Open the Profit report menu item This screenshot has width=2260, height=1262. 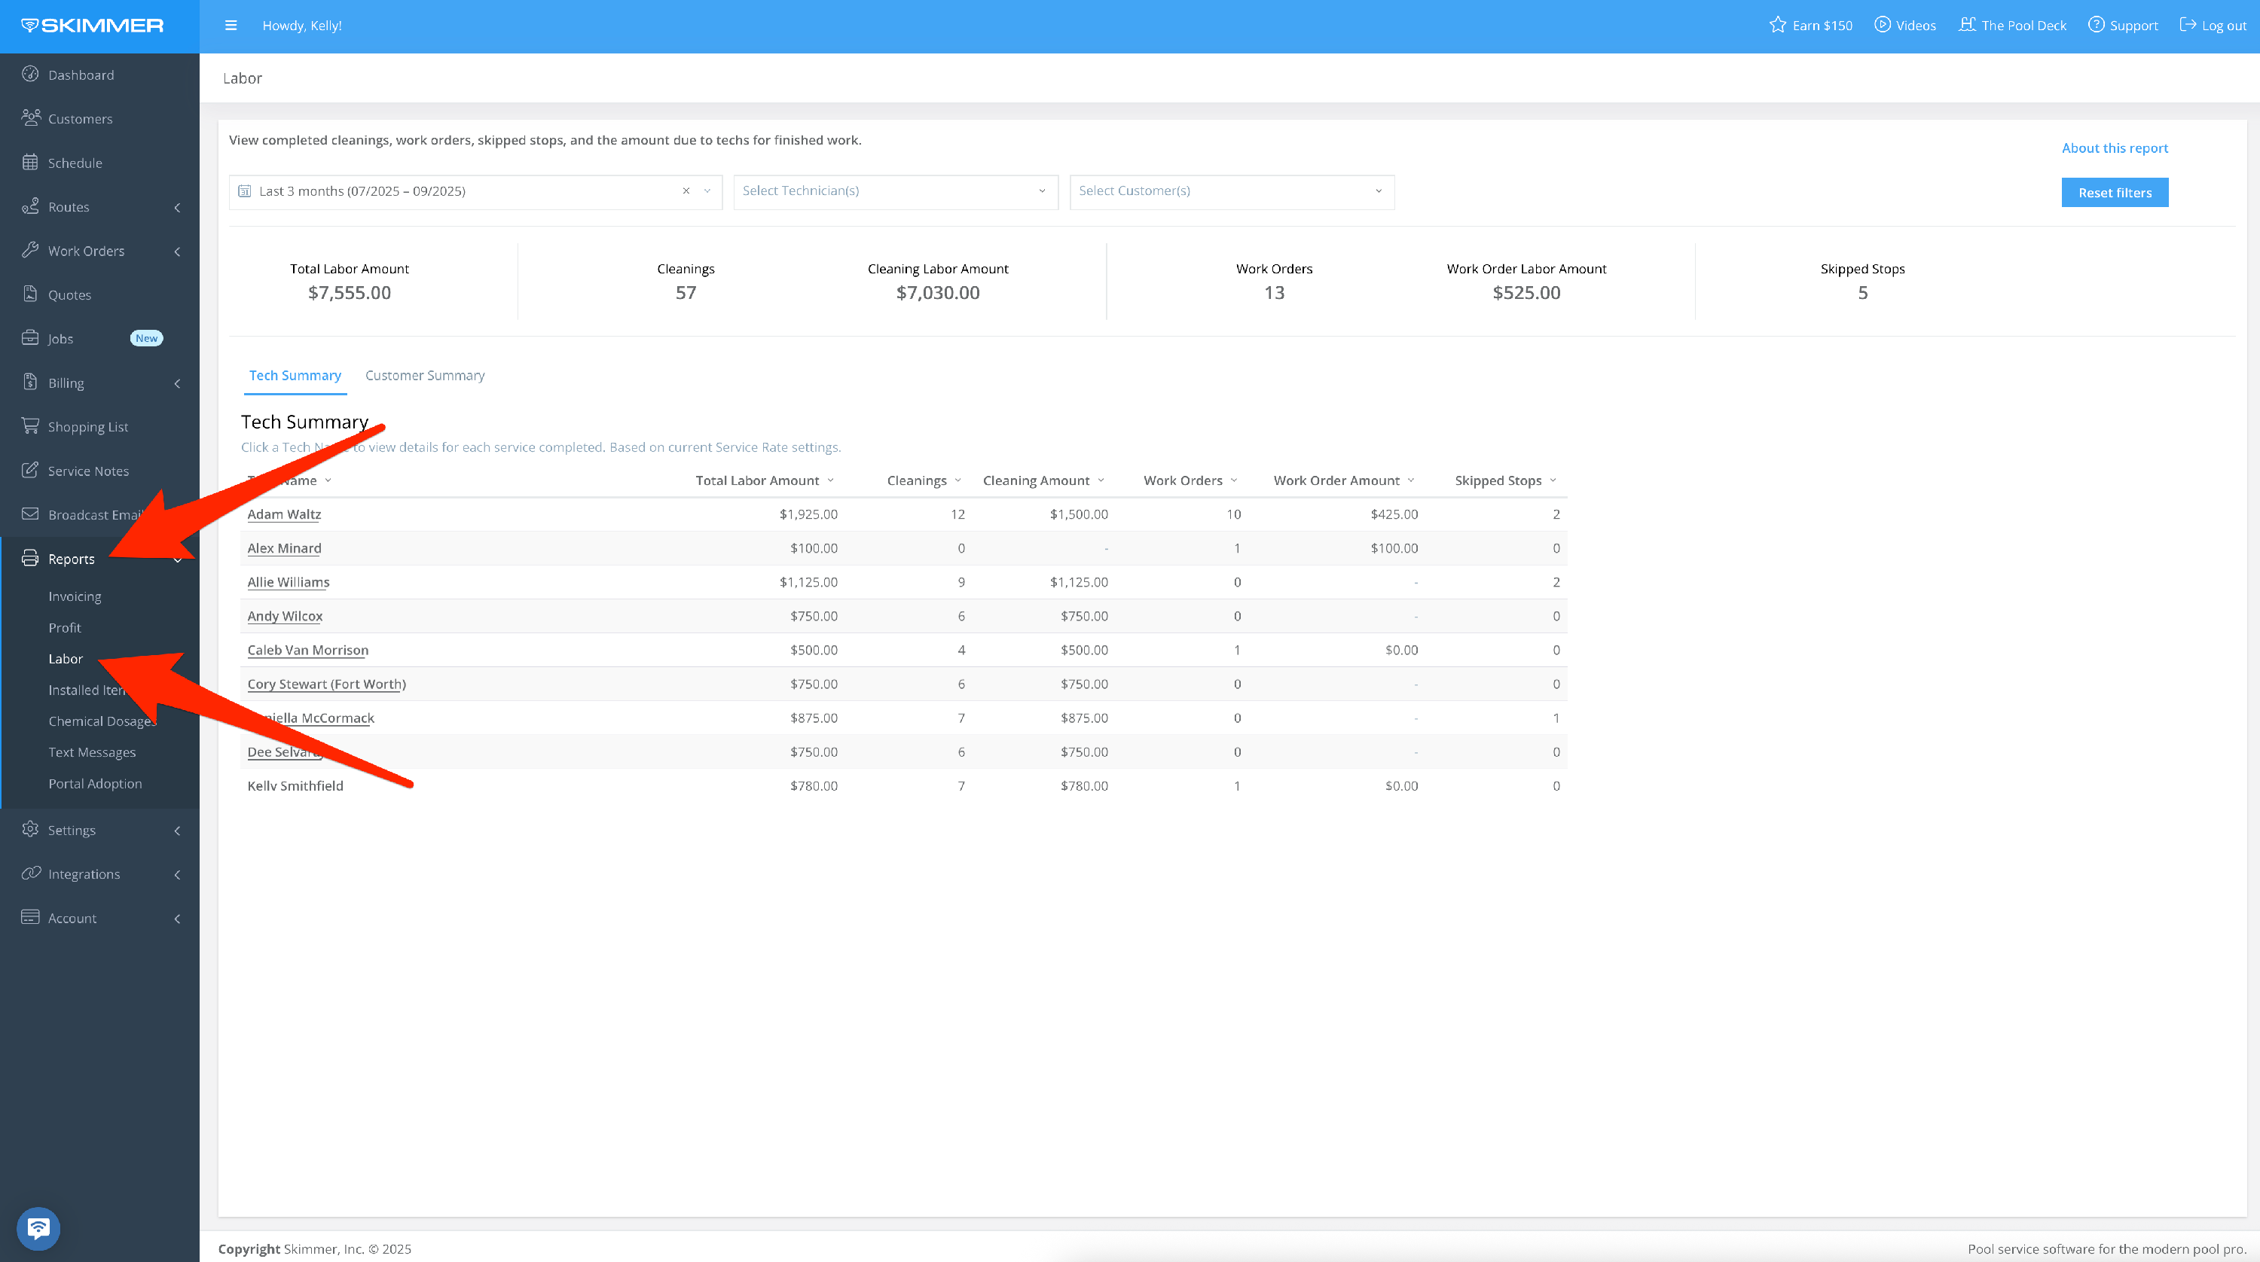pos(65,628)
